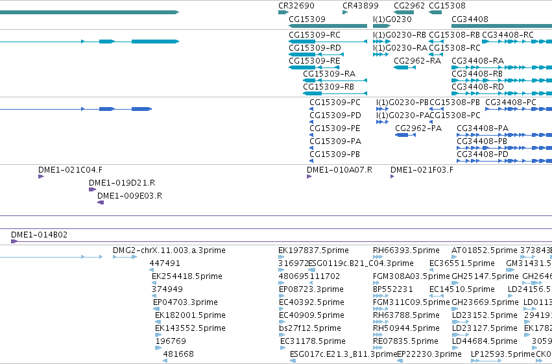552x364 pixels.
Task: Select transcript CG2962-RA
Action: pyautogui.click(x=405, y=67)
